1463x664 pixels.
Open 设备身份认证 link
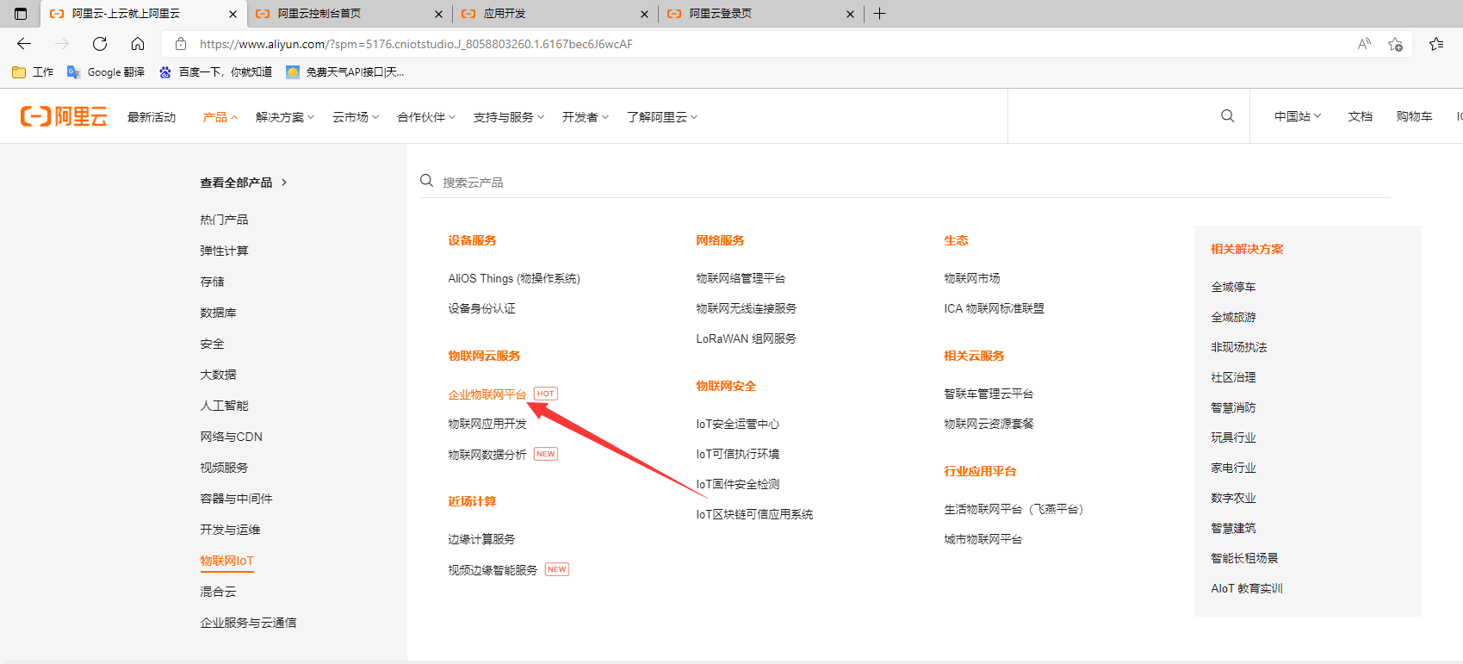pos(481,308)
